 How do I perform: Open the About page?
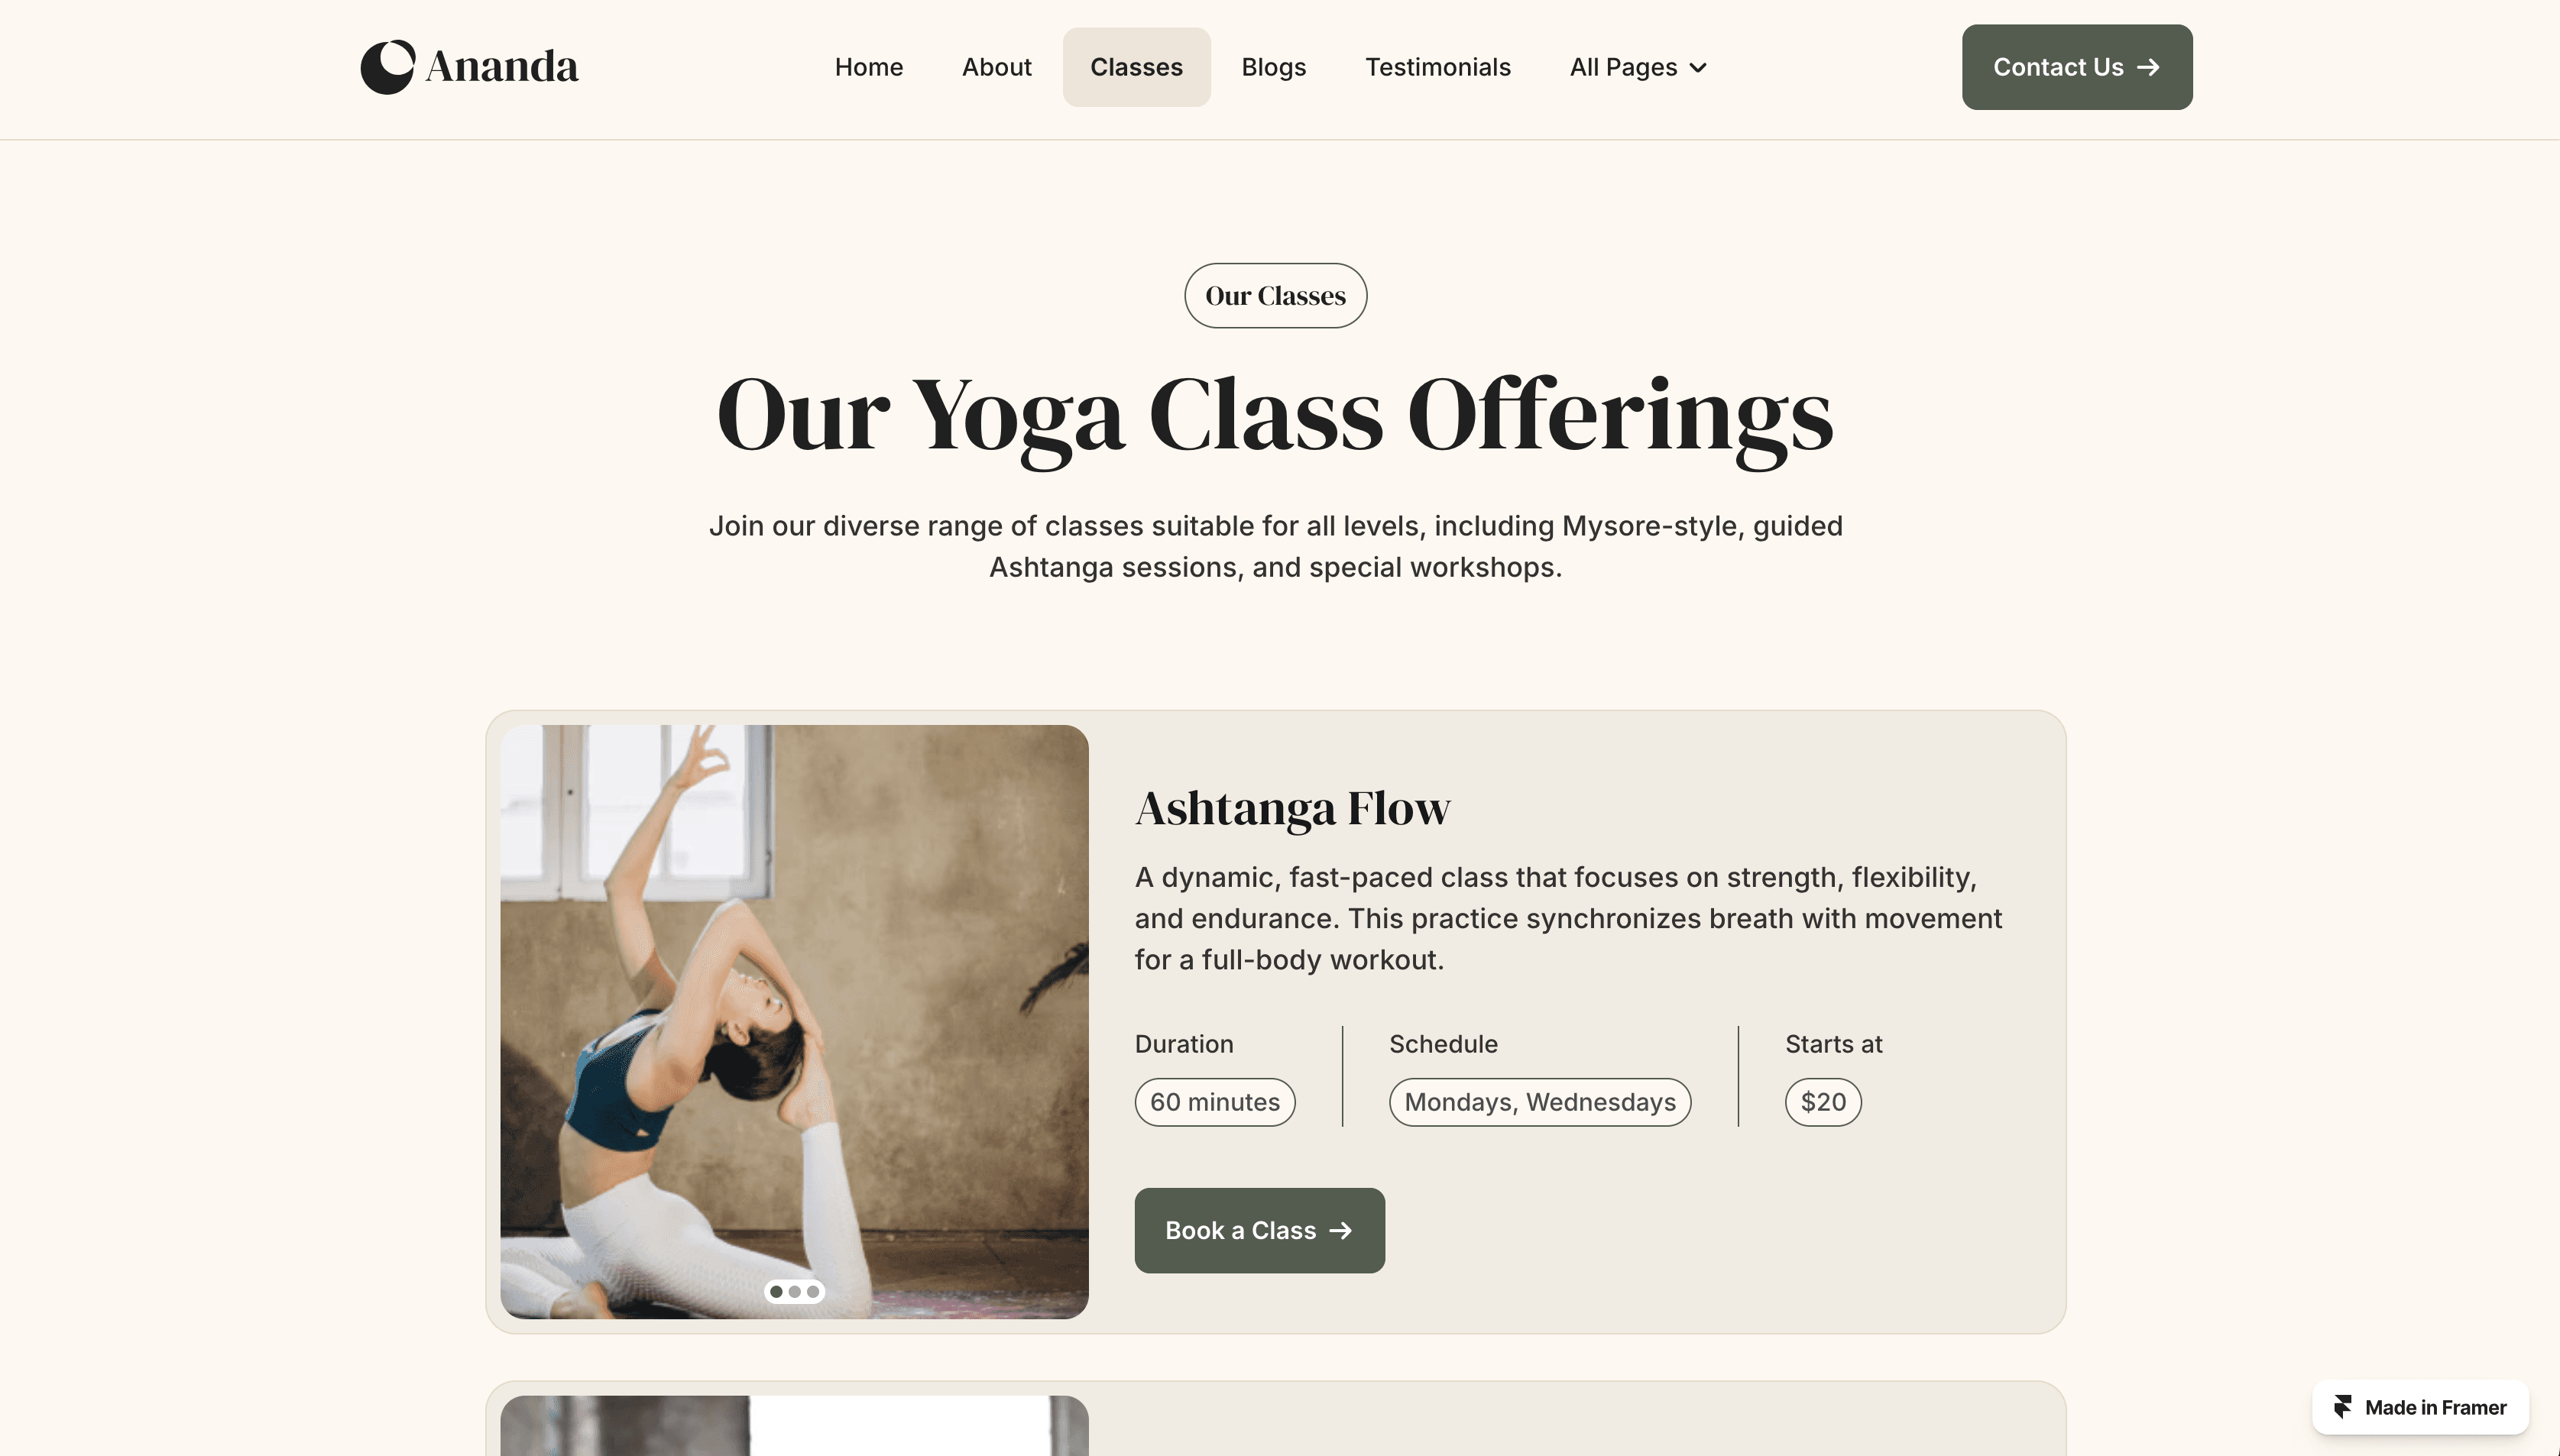[996, 67]
